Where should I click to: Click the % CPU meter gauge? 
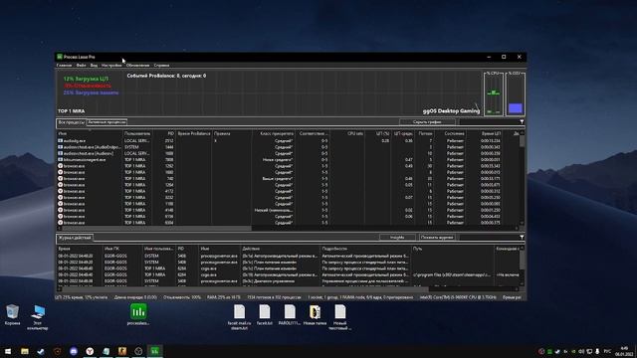[494, 93]
